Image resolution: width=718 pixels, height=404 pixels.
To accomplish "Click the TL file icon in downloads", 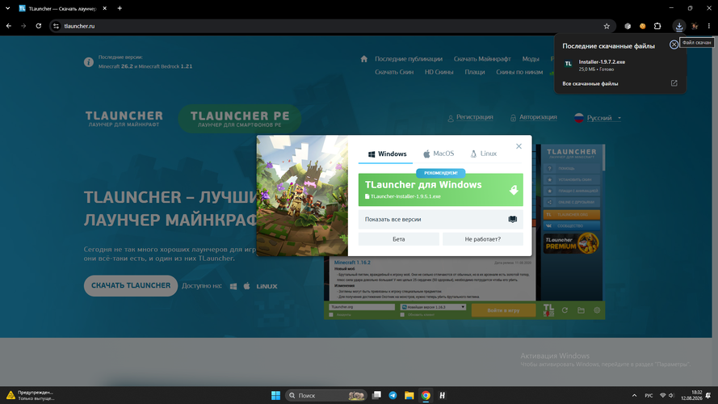I will point(569,64).
